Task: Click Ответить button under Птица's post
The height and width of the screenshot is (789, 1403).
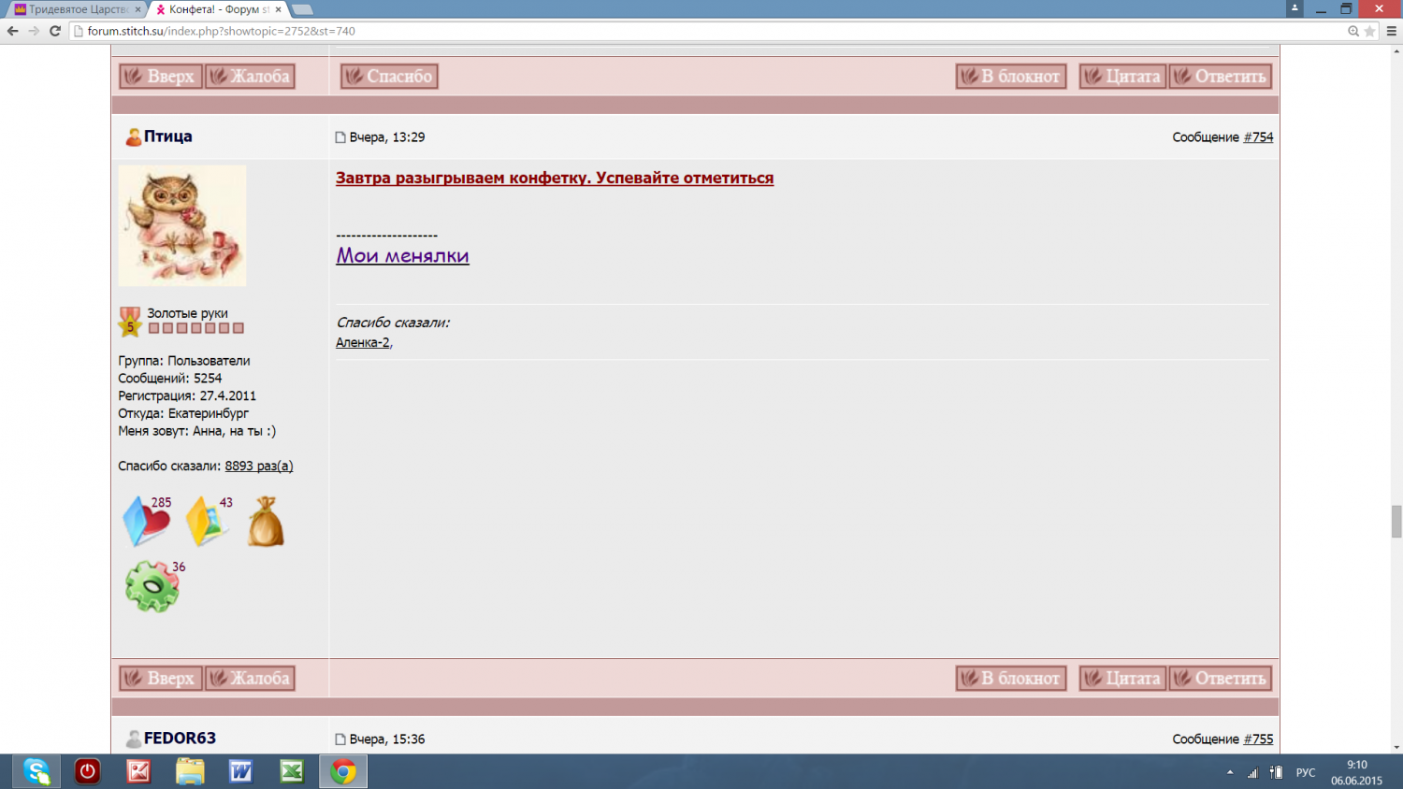Action: pos(1221,679)
